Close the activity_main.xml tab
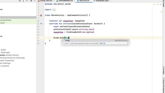Viewport: 165px width, 93px height. click(x=54, y=1)
